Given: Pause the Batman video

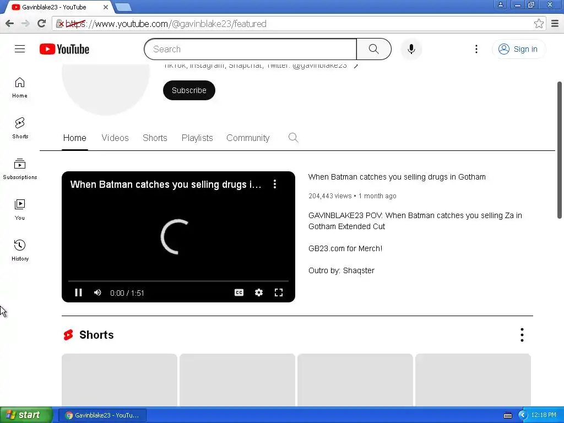Looking at the screenshot, I should click(78, 292).
